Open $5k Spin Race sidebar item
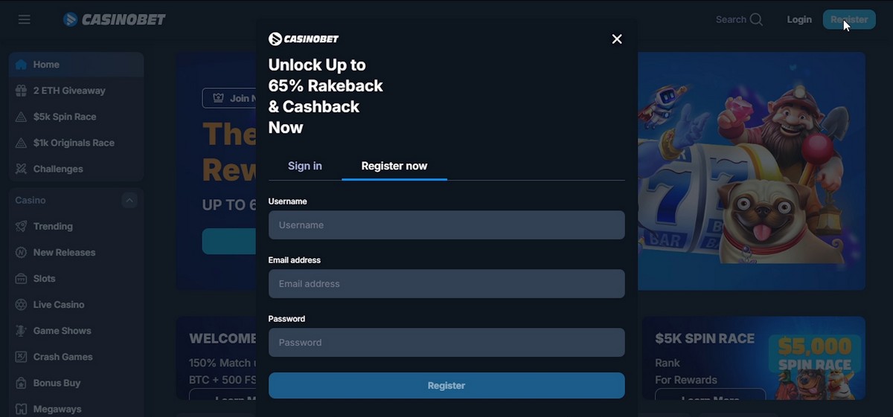Image resolution: width=893 pixels, height=417 pixels. point(76,117)
